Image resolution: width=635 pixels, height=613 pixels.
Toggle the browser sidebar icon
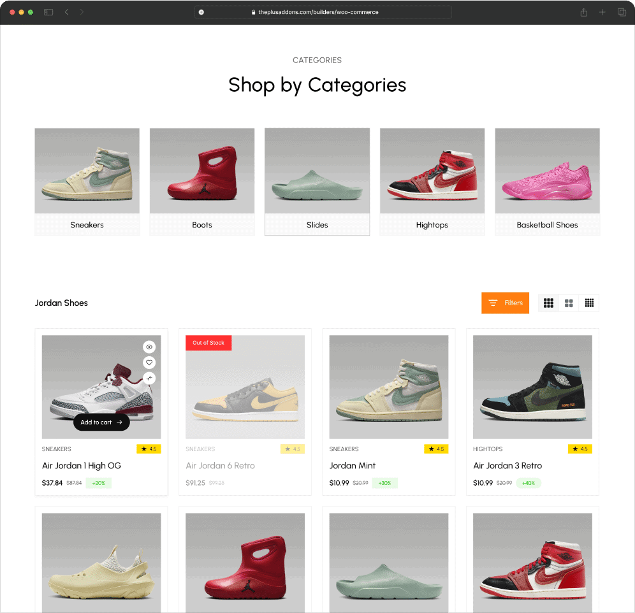(48, 12)
